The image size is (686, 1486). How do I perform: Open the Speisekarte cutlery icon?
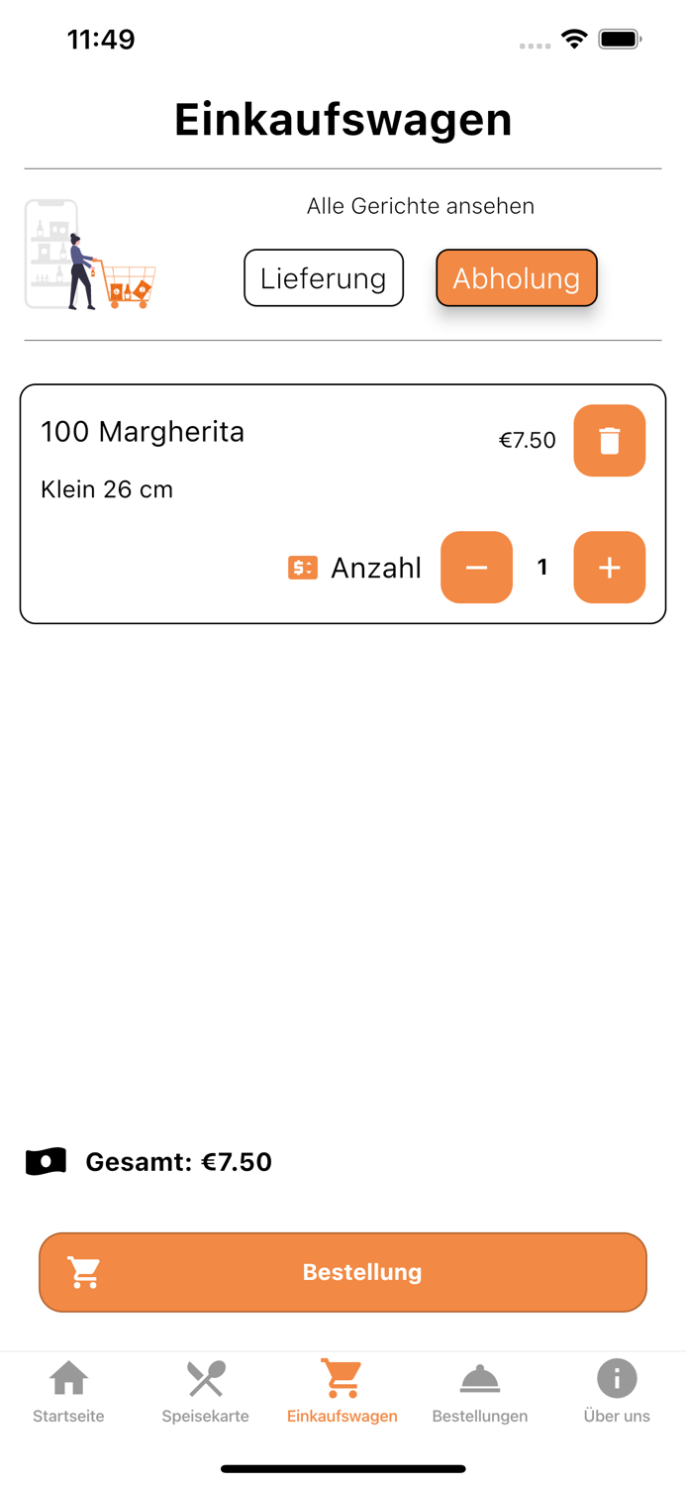[x=205, y=1378]
